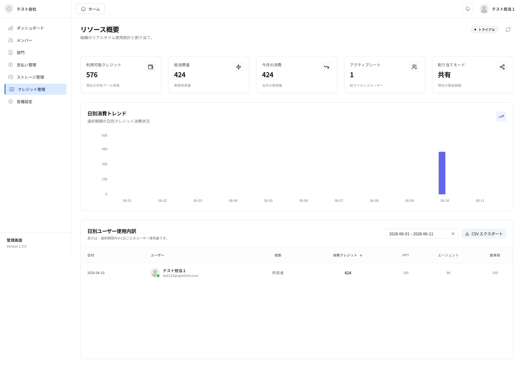The image size is (519, 368).
Task: Click the 役割 column header
Action: pos(278,255)
